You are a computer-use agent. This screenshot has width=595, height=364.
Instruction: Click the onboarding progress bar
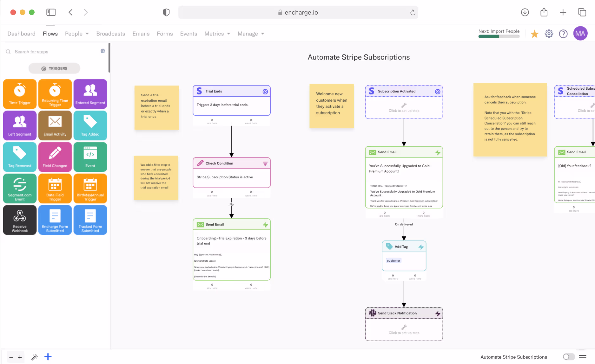coord(499,36)
